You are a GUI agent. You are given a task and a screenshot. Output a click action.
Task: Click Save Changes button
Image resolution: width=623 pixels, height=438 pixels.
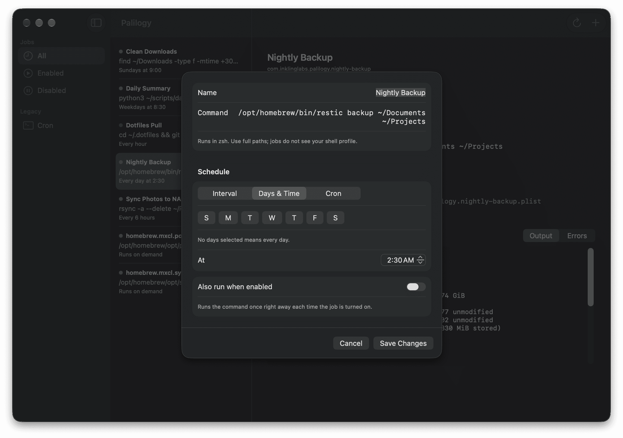tap(403, 343)
